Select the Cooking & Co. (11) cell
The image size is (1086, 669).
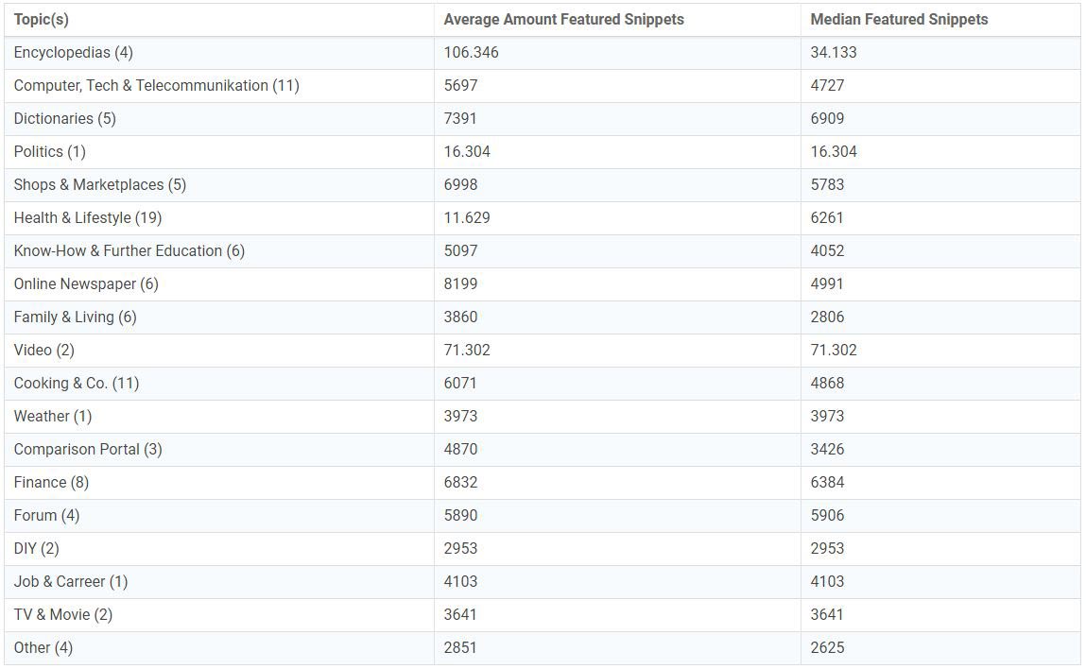[76, 383]
